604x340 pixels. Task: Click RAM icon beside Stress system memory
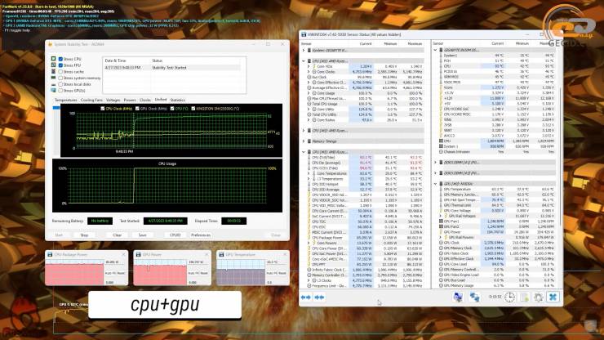54,78
